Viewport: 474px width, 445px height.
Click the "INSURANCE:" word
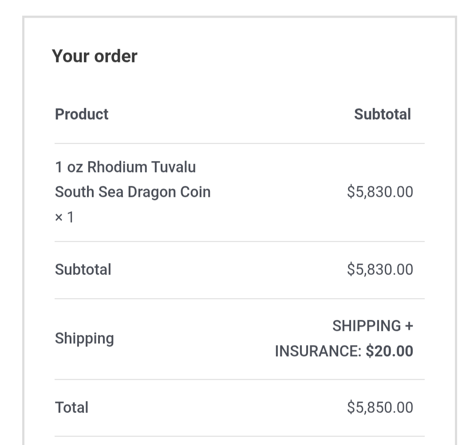[x=318, y=351]
